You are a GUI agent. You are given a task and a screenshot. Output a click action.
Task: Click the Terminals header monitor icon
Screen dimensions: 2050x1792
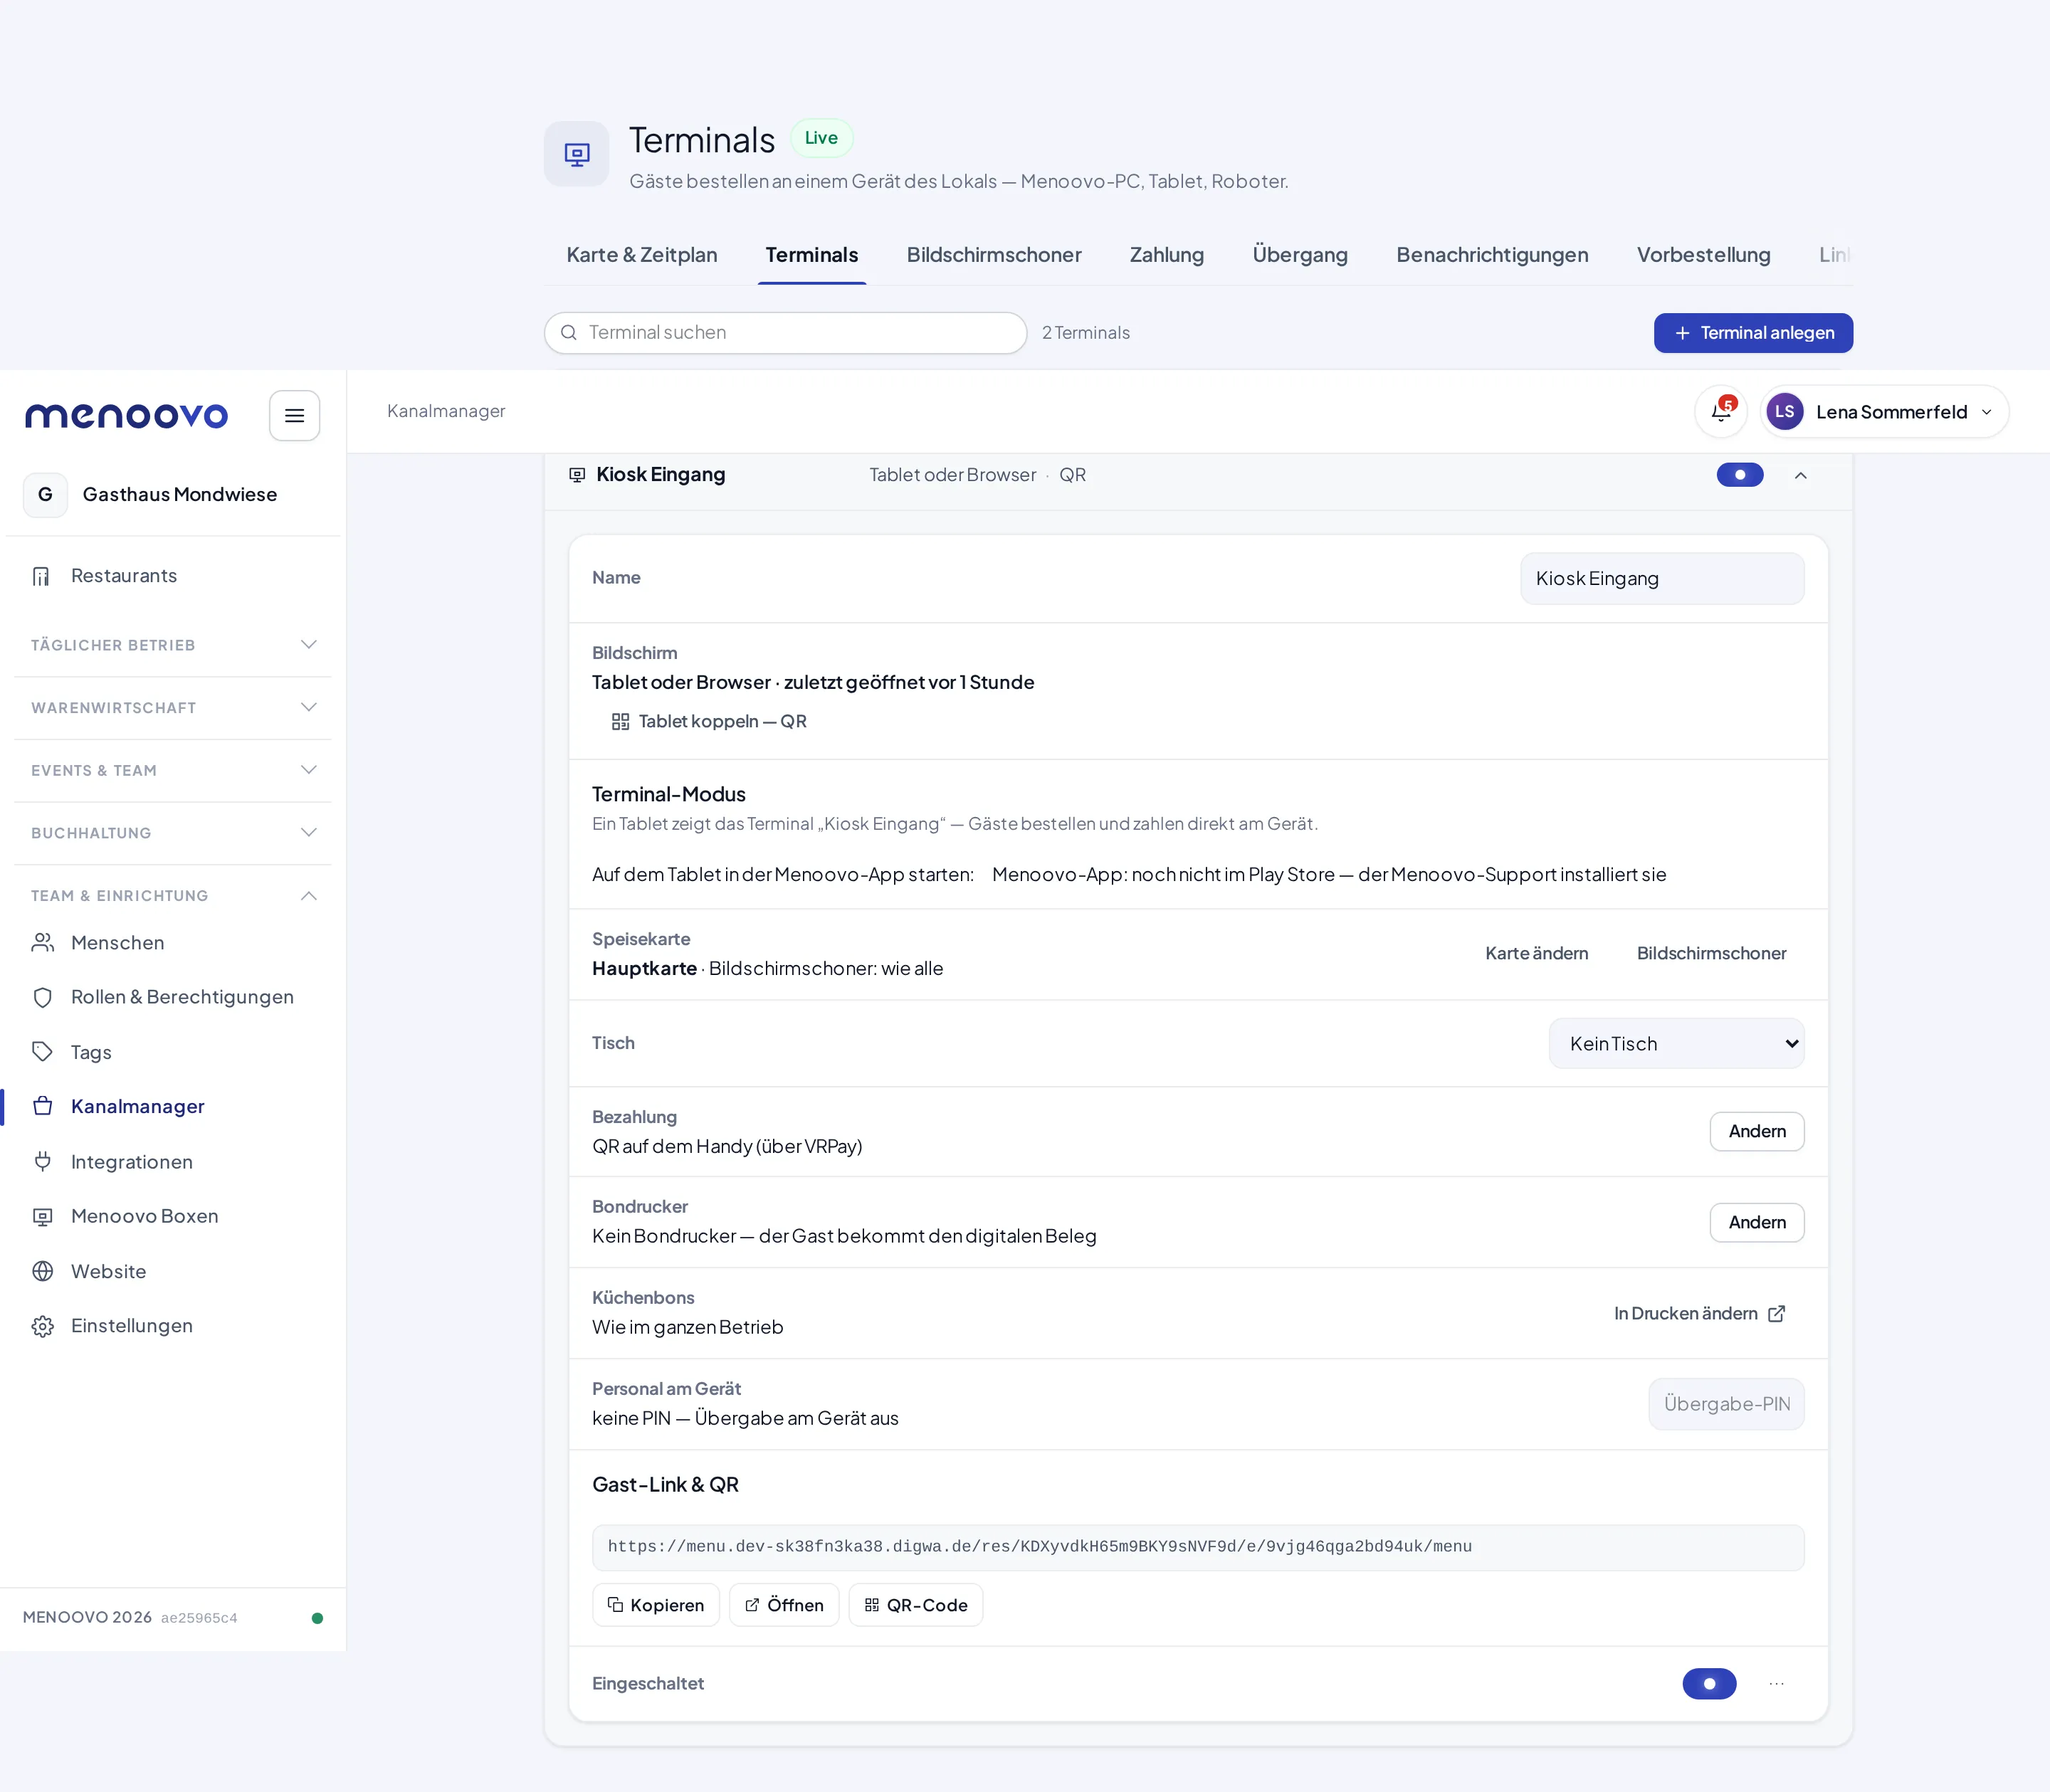click(577, 154)
